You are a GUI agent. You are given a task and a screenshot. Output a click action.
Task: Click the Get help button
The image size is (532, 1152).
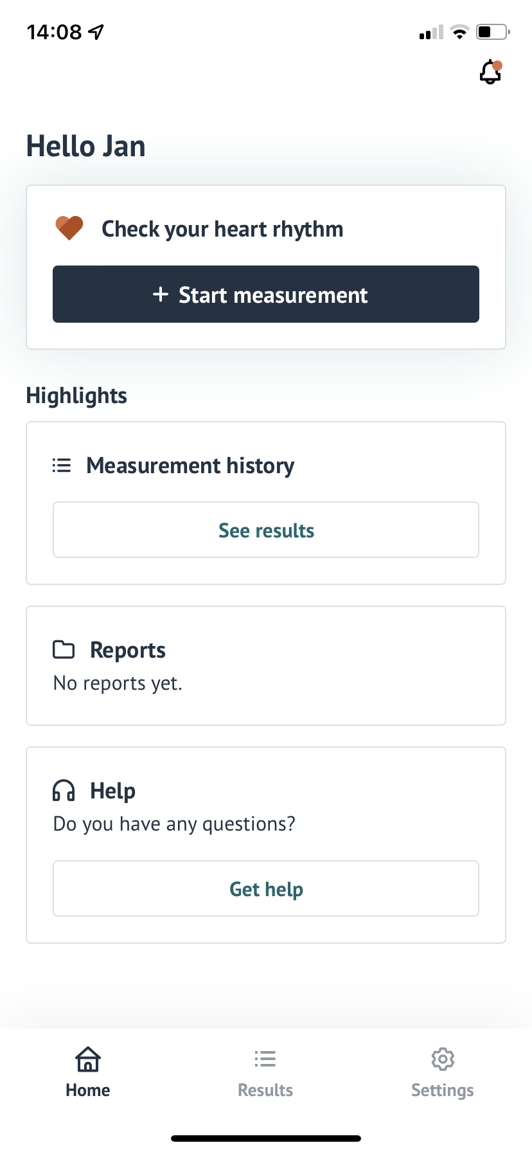coord(266,888)
